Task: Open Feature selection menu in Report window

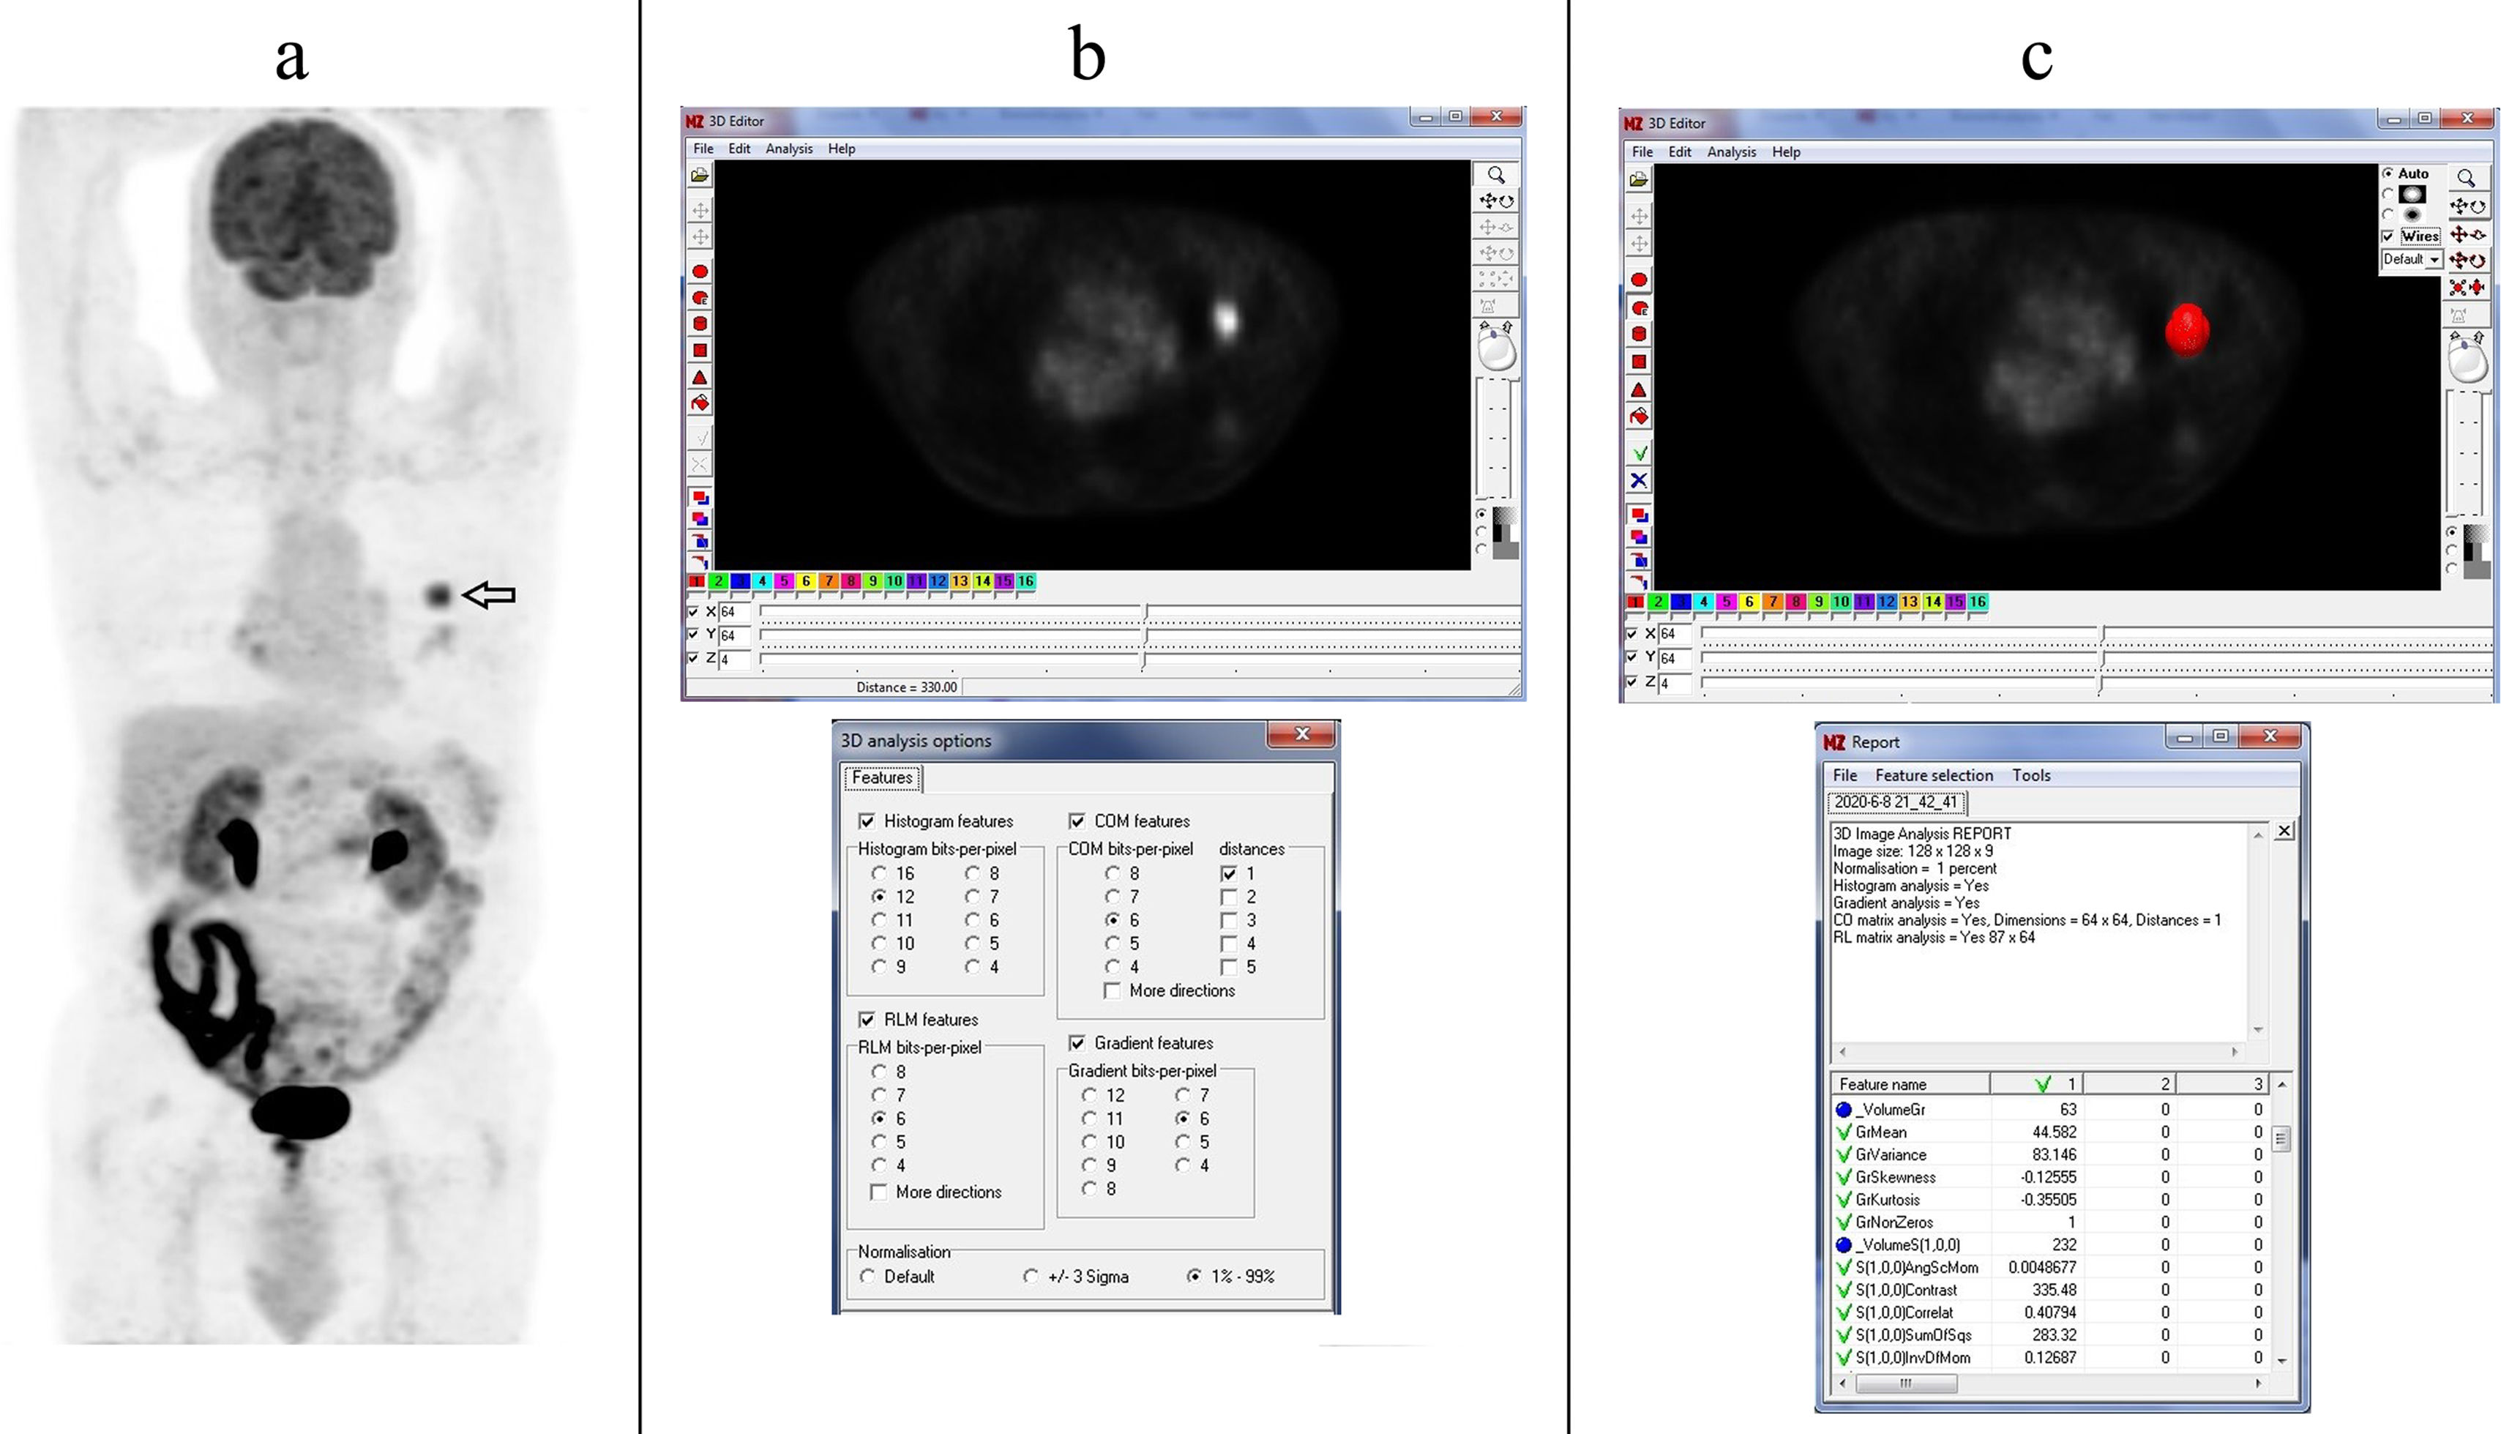Action: coord(1933,775)
